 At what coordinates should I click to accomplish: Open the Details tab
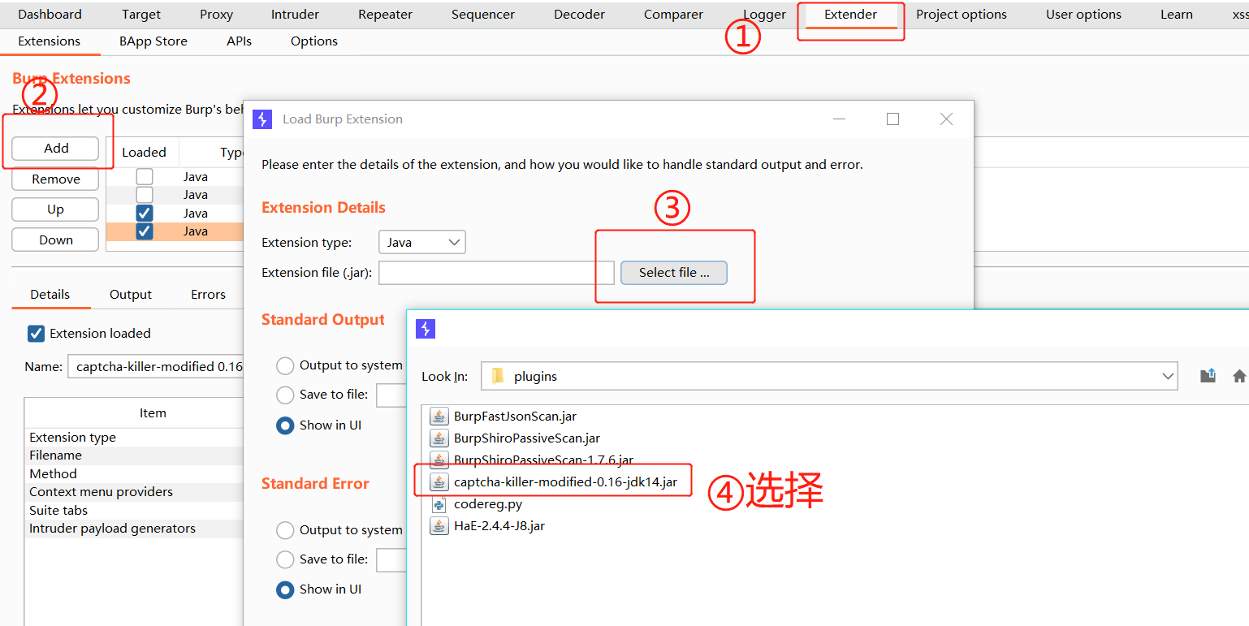[50, 295]
